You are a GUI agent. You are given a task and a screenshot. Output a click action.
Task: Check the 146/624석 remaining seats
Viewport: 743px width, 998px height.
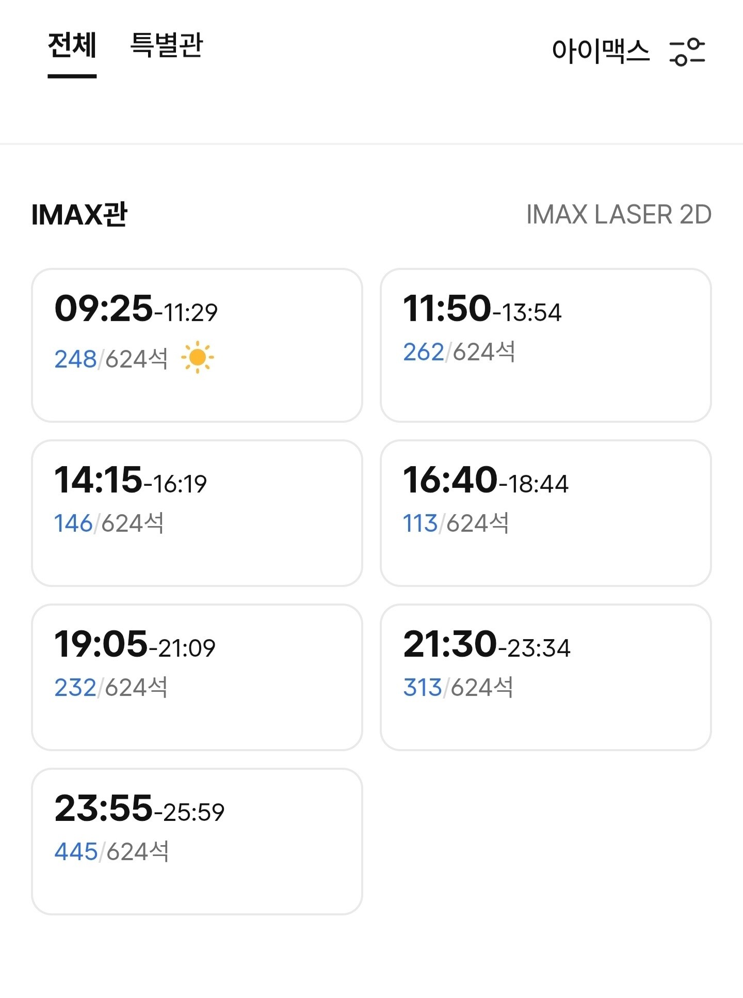tap(109, 524)
